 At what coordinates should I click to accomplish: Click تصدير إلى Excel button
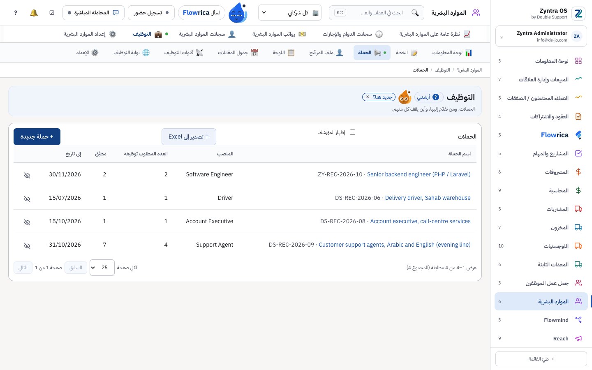[189, 136]
